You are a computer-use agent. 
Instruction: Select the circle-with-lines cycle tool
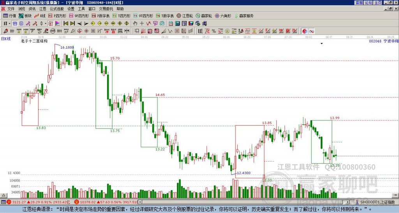53,31
